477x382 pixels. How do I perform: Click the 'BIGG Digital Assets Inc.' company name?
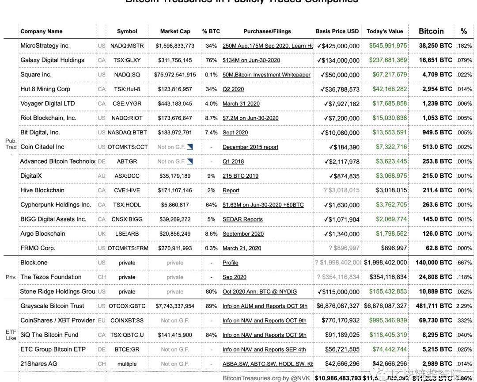pyautogui.click(x=53, y=219)
